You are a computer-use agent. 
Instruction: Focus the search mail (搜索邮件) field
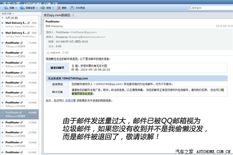click(211, 8)
